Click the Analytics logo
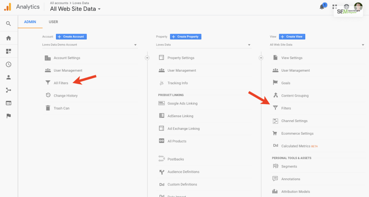The width and height of the screenshot is (369, 197). (7, 7)
